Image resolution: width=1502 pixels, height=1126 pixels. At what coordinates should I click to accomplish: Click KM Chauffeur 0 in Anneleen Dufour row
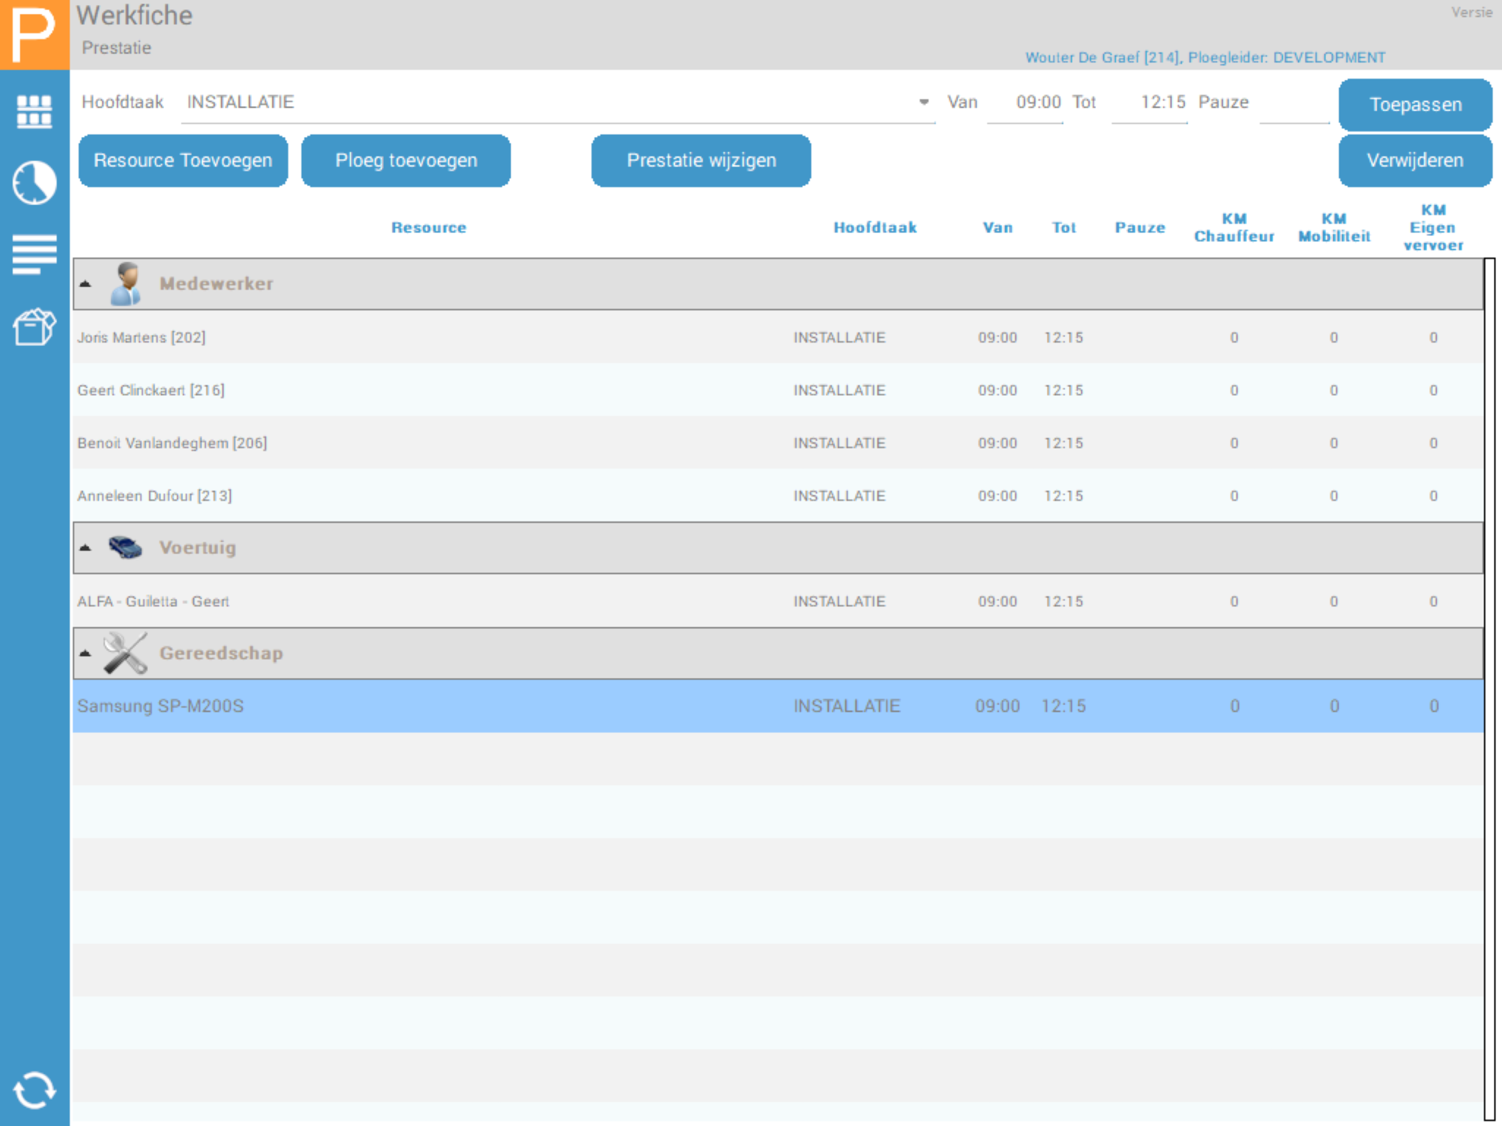(x=1234, y=496)
